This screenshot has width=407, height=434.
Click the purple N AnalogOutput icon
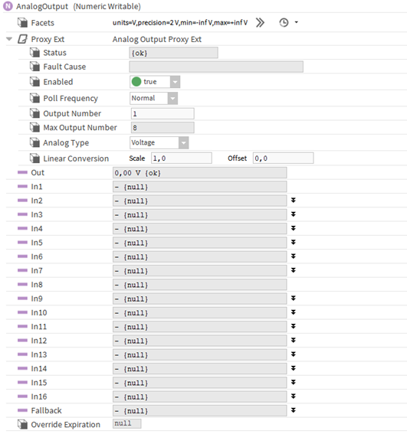click(8, 6)
